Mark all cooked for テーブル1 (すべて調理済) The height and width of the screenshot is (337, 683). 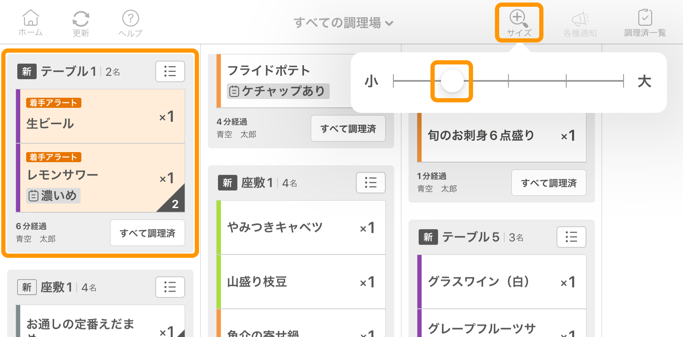(x=148, y=233)
